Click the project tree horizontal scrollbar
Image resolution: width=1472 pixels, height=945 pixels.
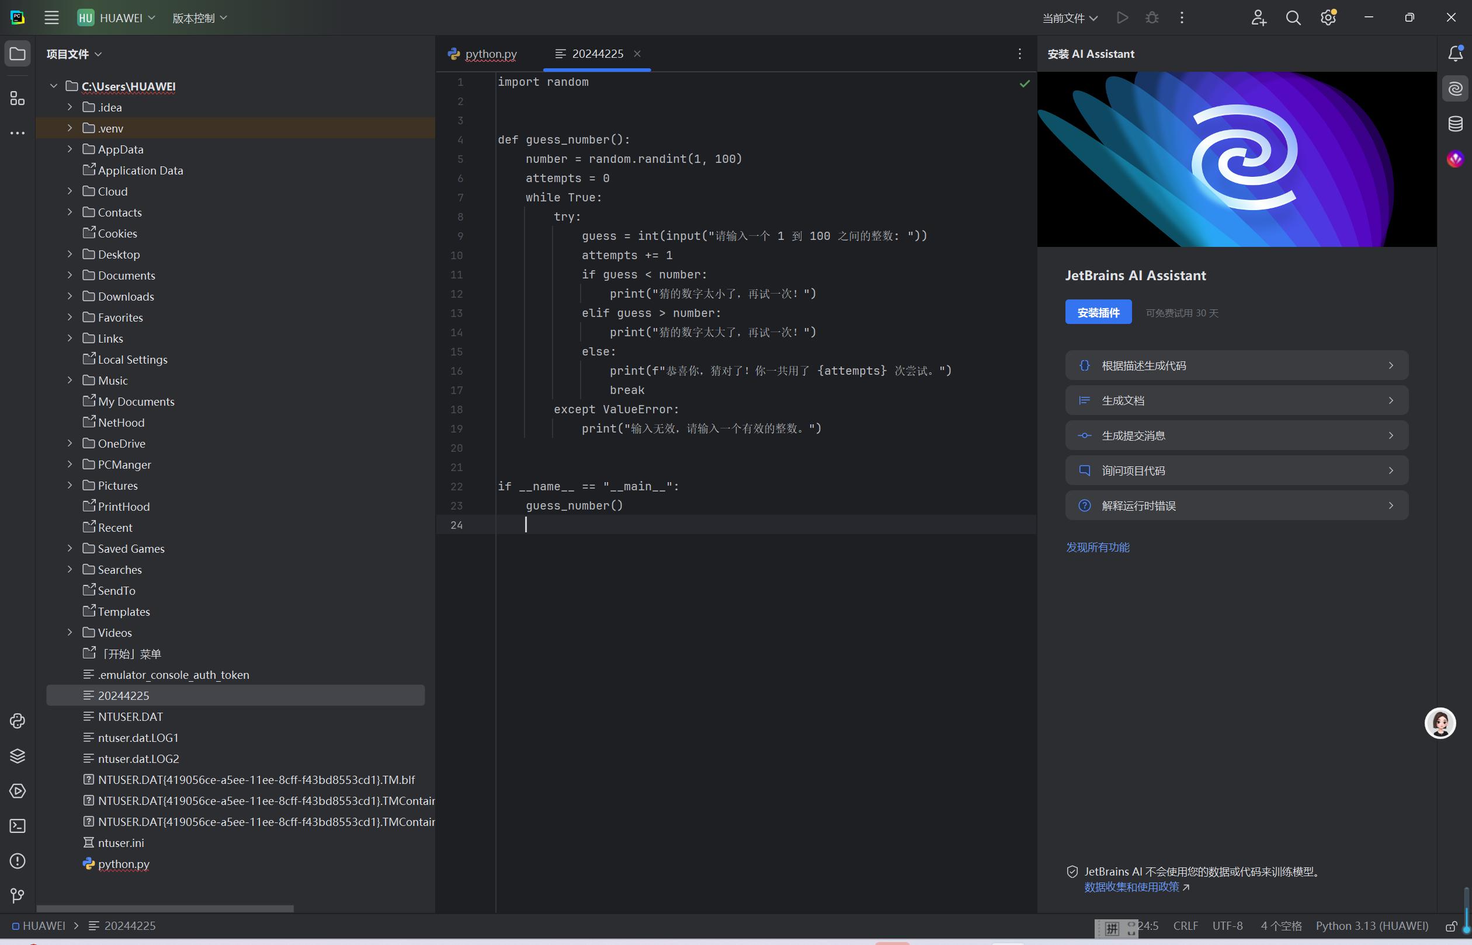click(165, 908)
